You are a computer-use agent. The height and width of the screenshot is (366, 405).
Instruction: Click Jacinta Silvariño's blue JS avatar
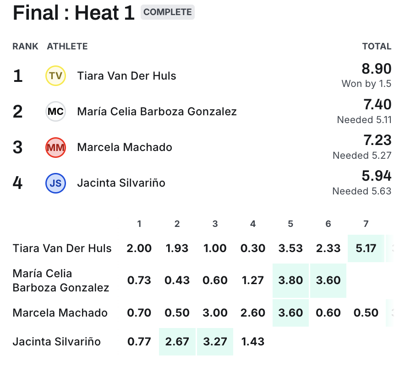[55, 183]
